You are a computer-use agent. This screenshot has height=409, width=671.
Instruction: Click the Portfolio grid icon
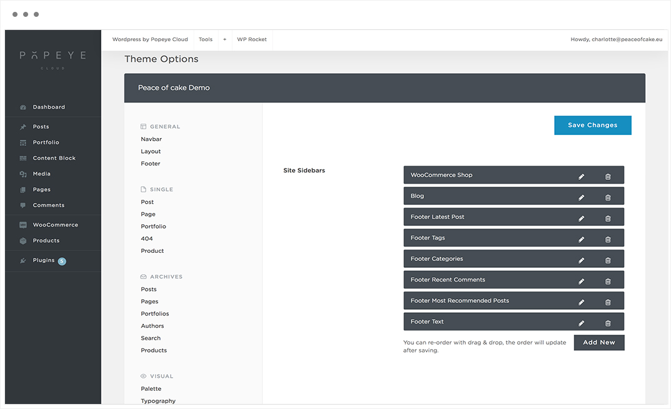click(23, 143)
